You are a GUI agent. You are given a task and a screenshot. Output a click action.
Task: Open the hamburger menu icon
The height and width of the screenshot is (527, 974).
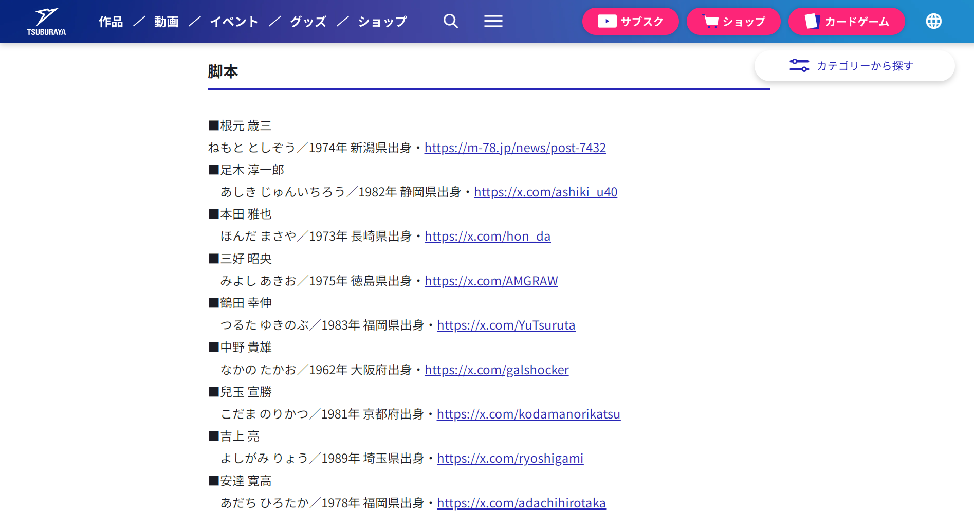[x=493, y=21]
